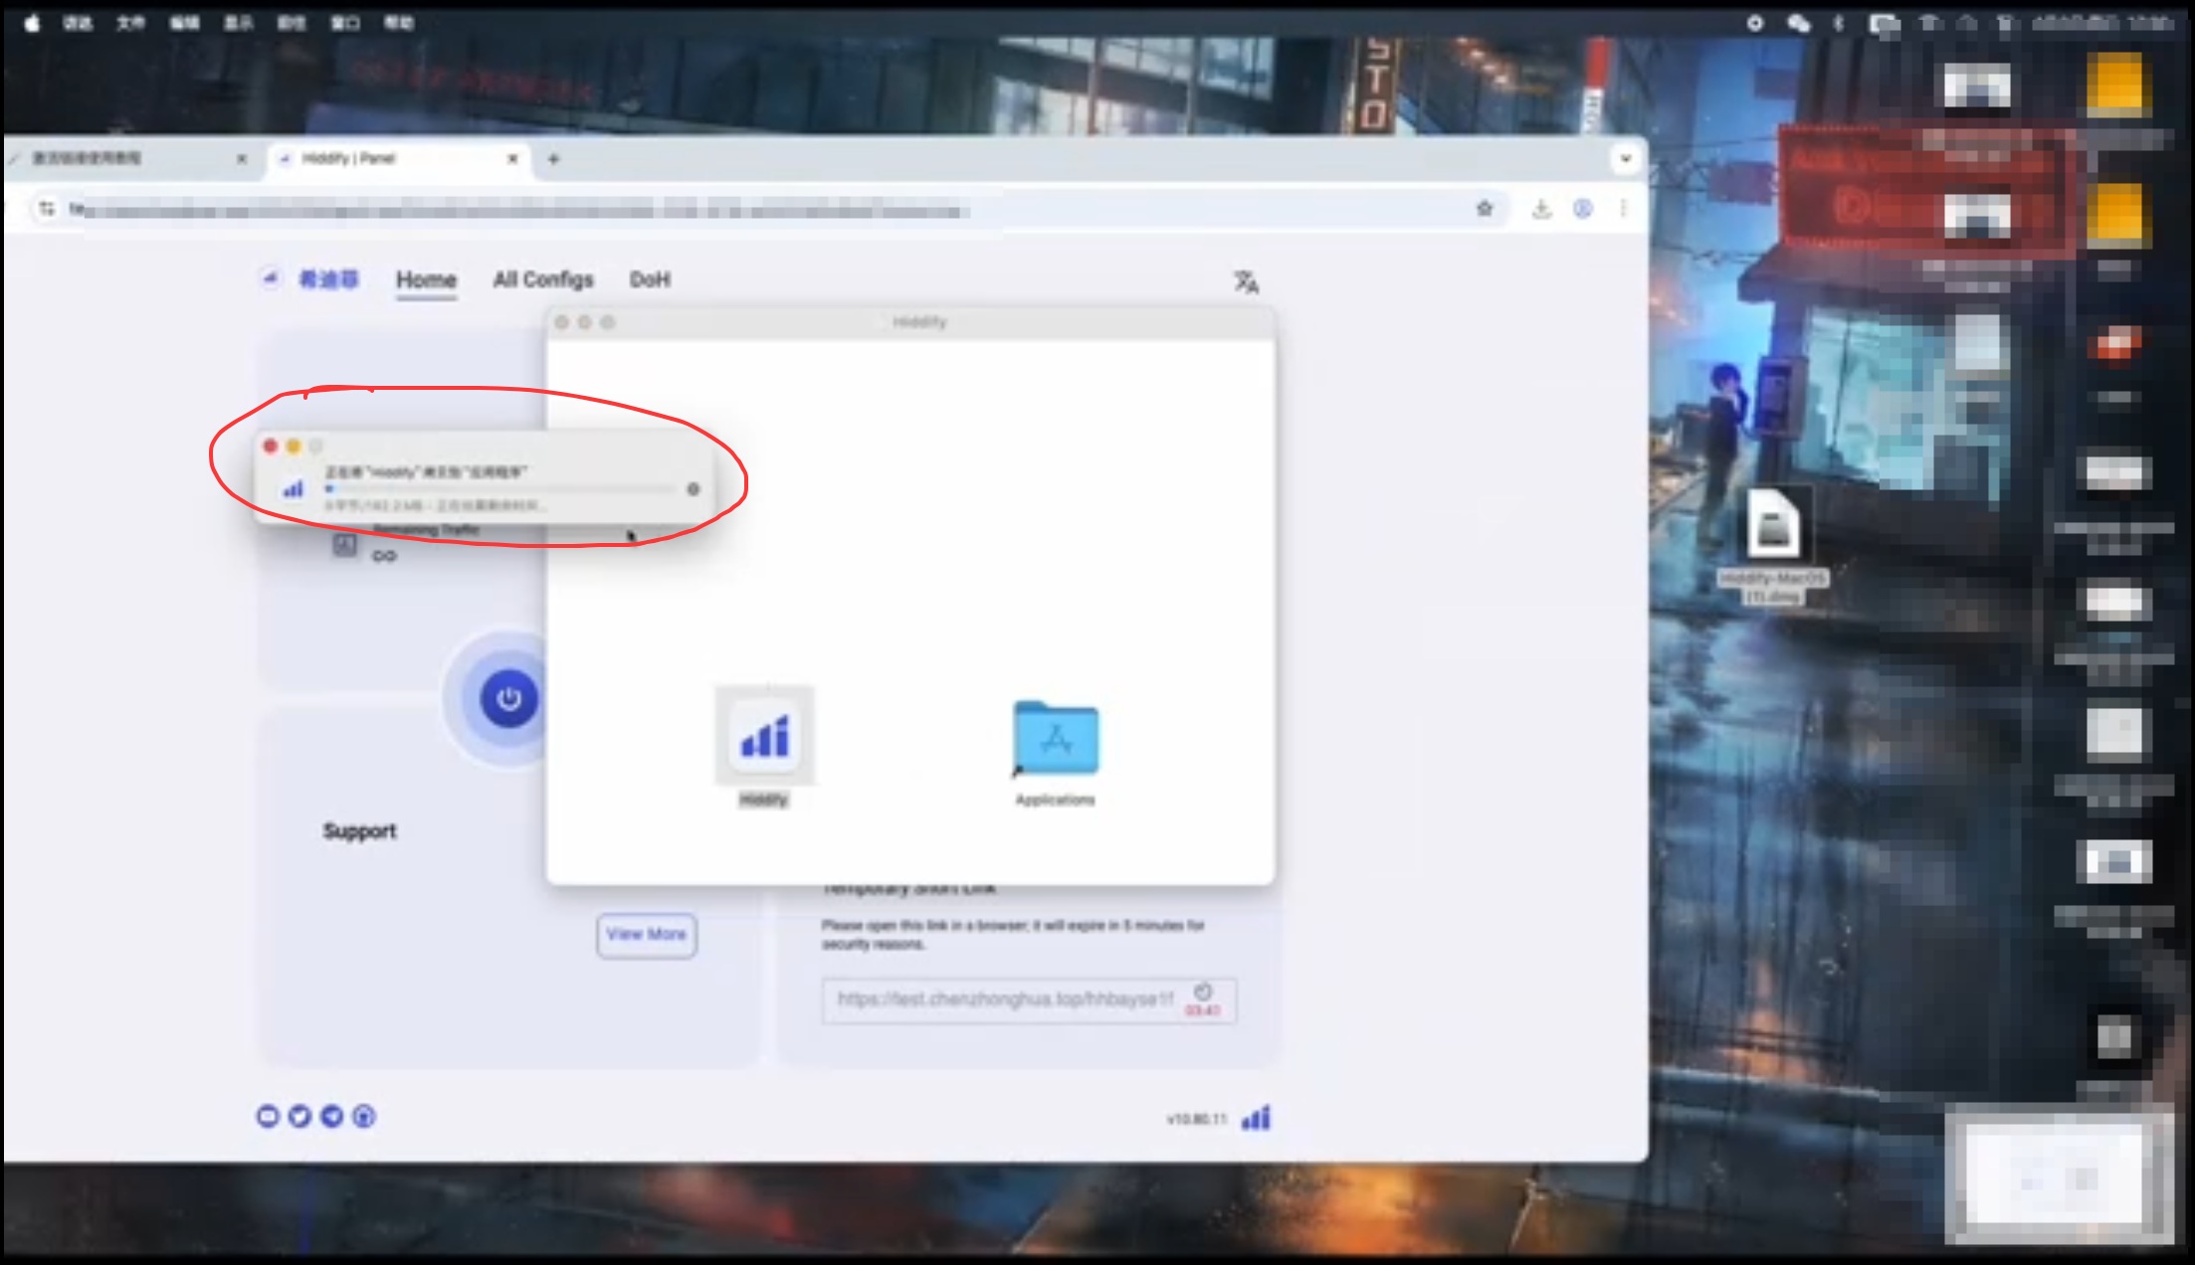Viewport: 2195px width, 1265px height.
Task: Open a new browser tab
Action: 554,158
